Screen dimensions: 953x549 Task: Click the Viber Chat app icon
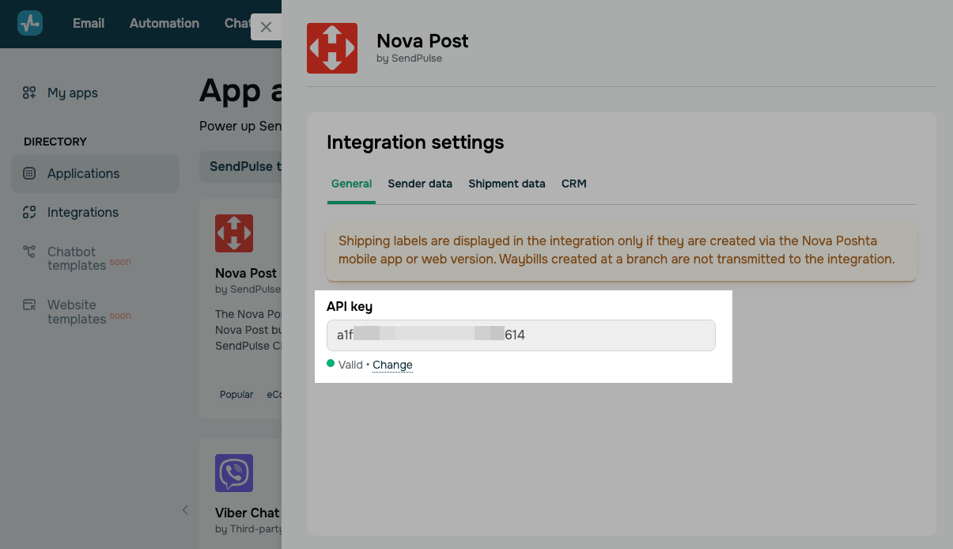coord(234,473)
